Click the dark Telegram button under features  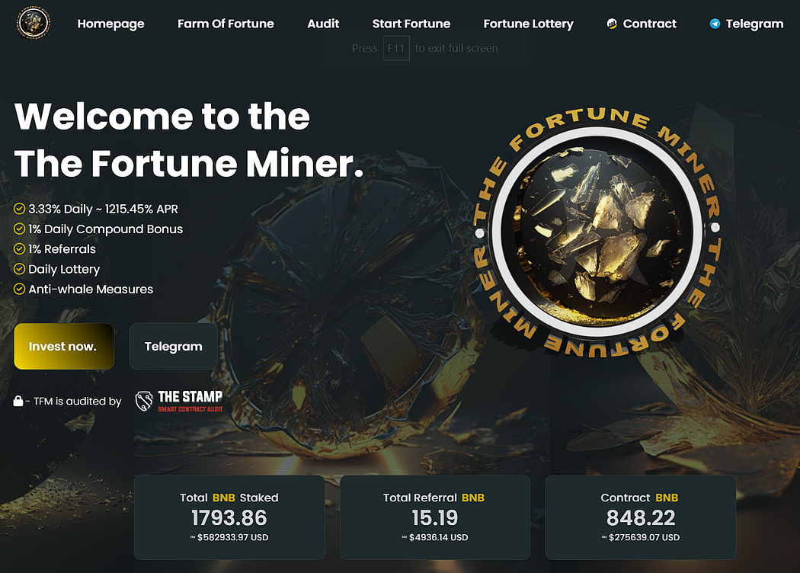coord(174,347)
